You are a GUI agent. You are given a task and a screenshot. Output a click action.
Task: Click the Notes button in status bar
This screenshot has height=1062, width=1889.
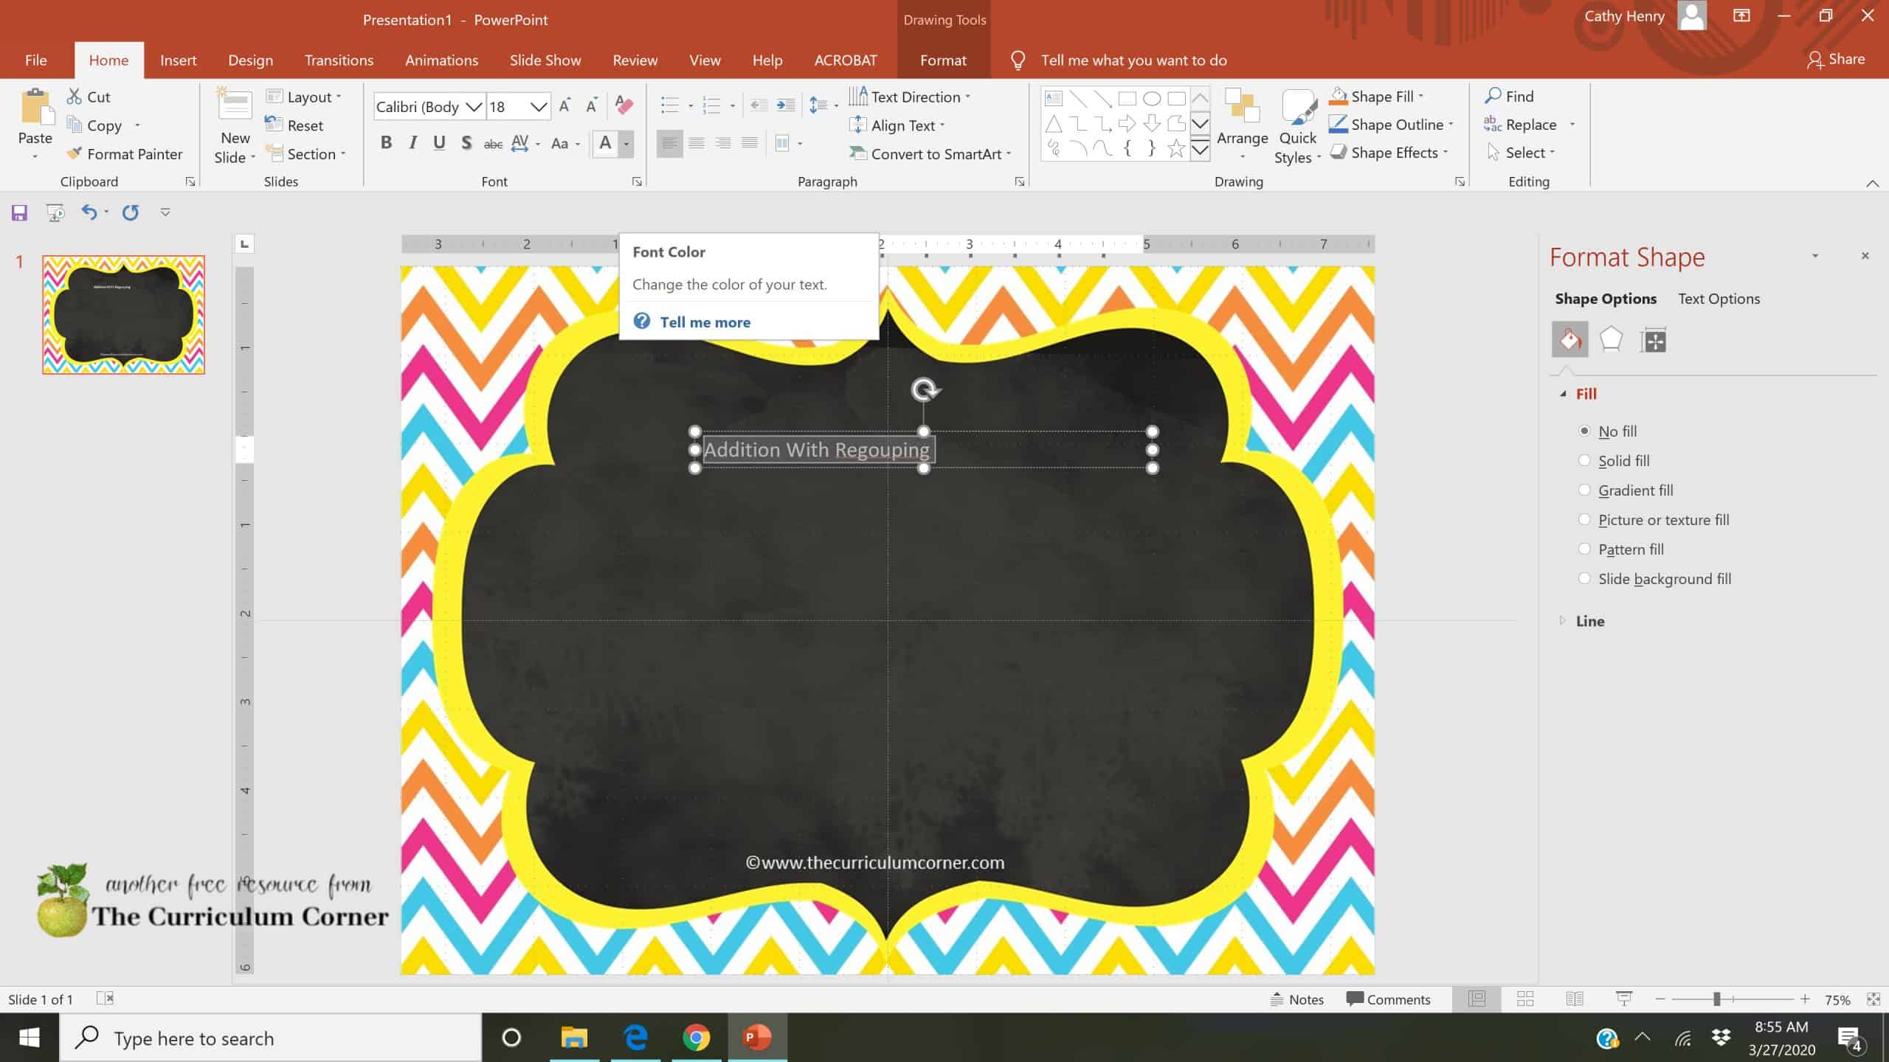(1299, 999)
